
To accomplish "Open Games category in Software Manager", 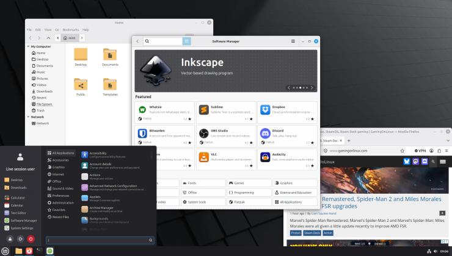I will tap(249, 183).
